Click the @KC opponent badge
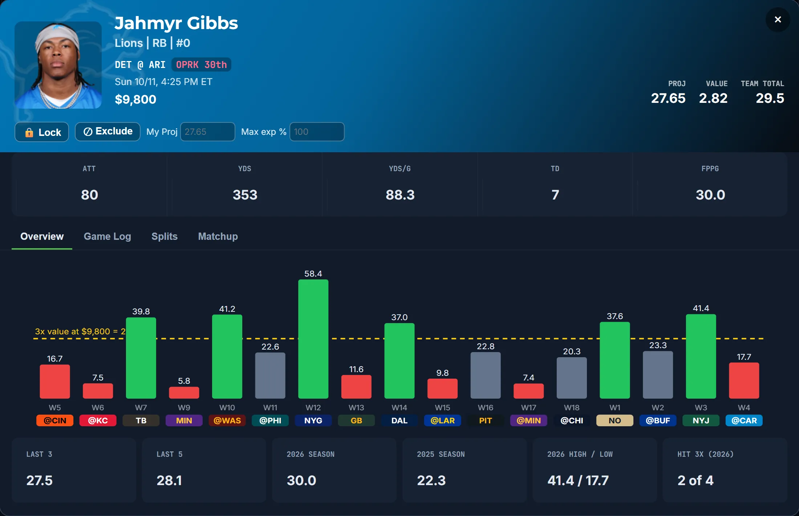799x516 pixels. coord(98,420)
